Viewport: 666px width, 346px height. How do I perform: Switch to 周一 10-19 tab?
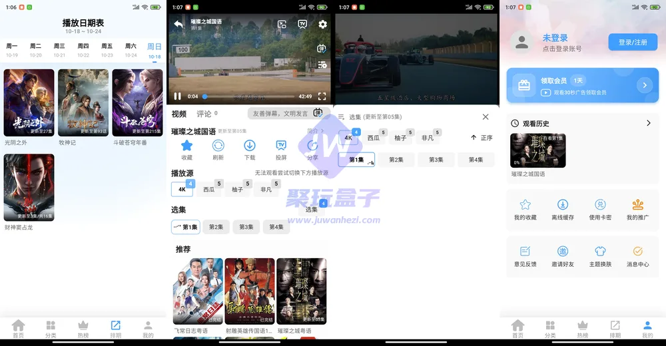(12, 50)
